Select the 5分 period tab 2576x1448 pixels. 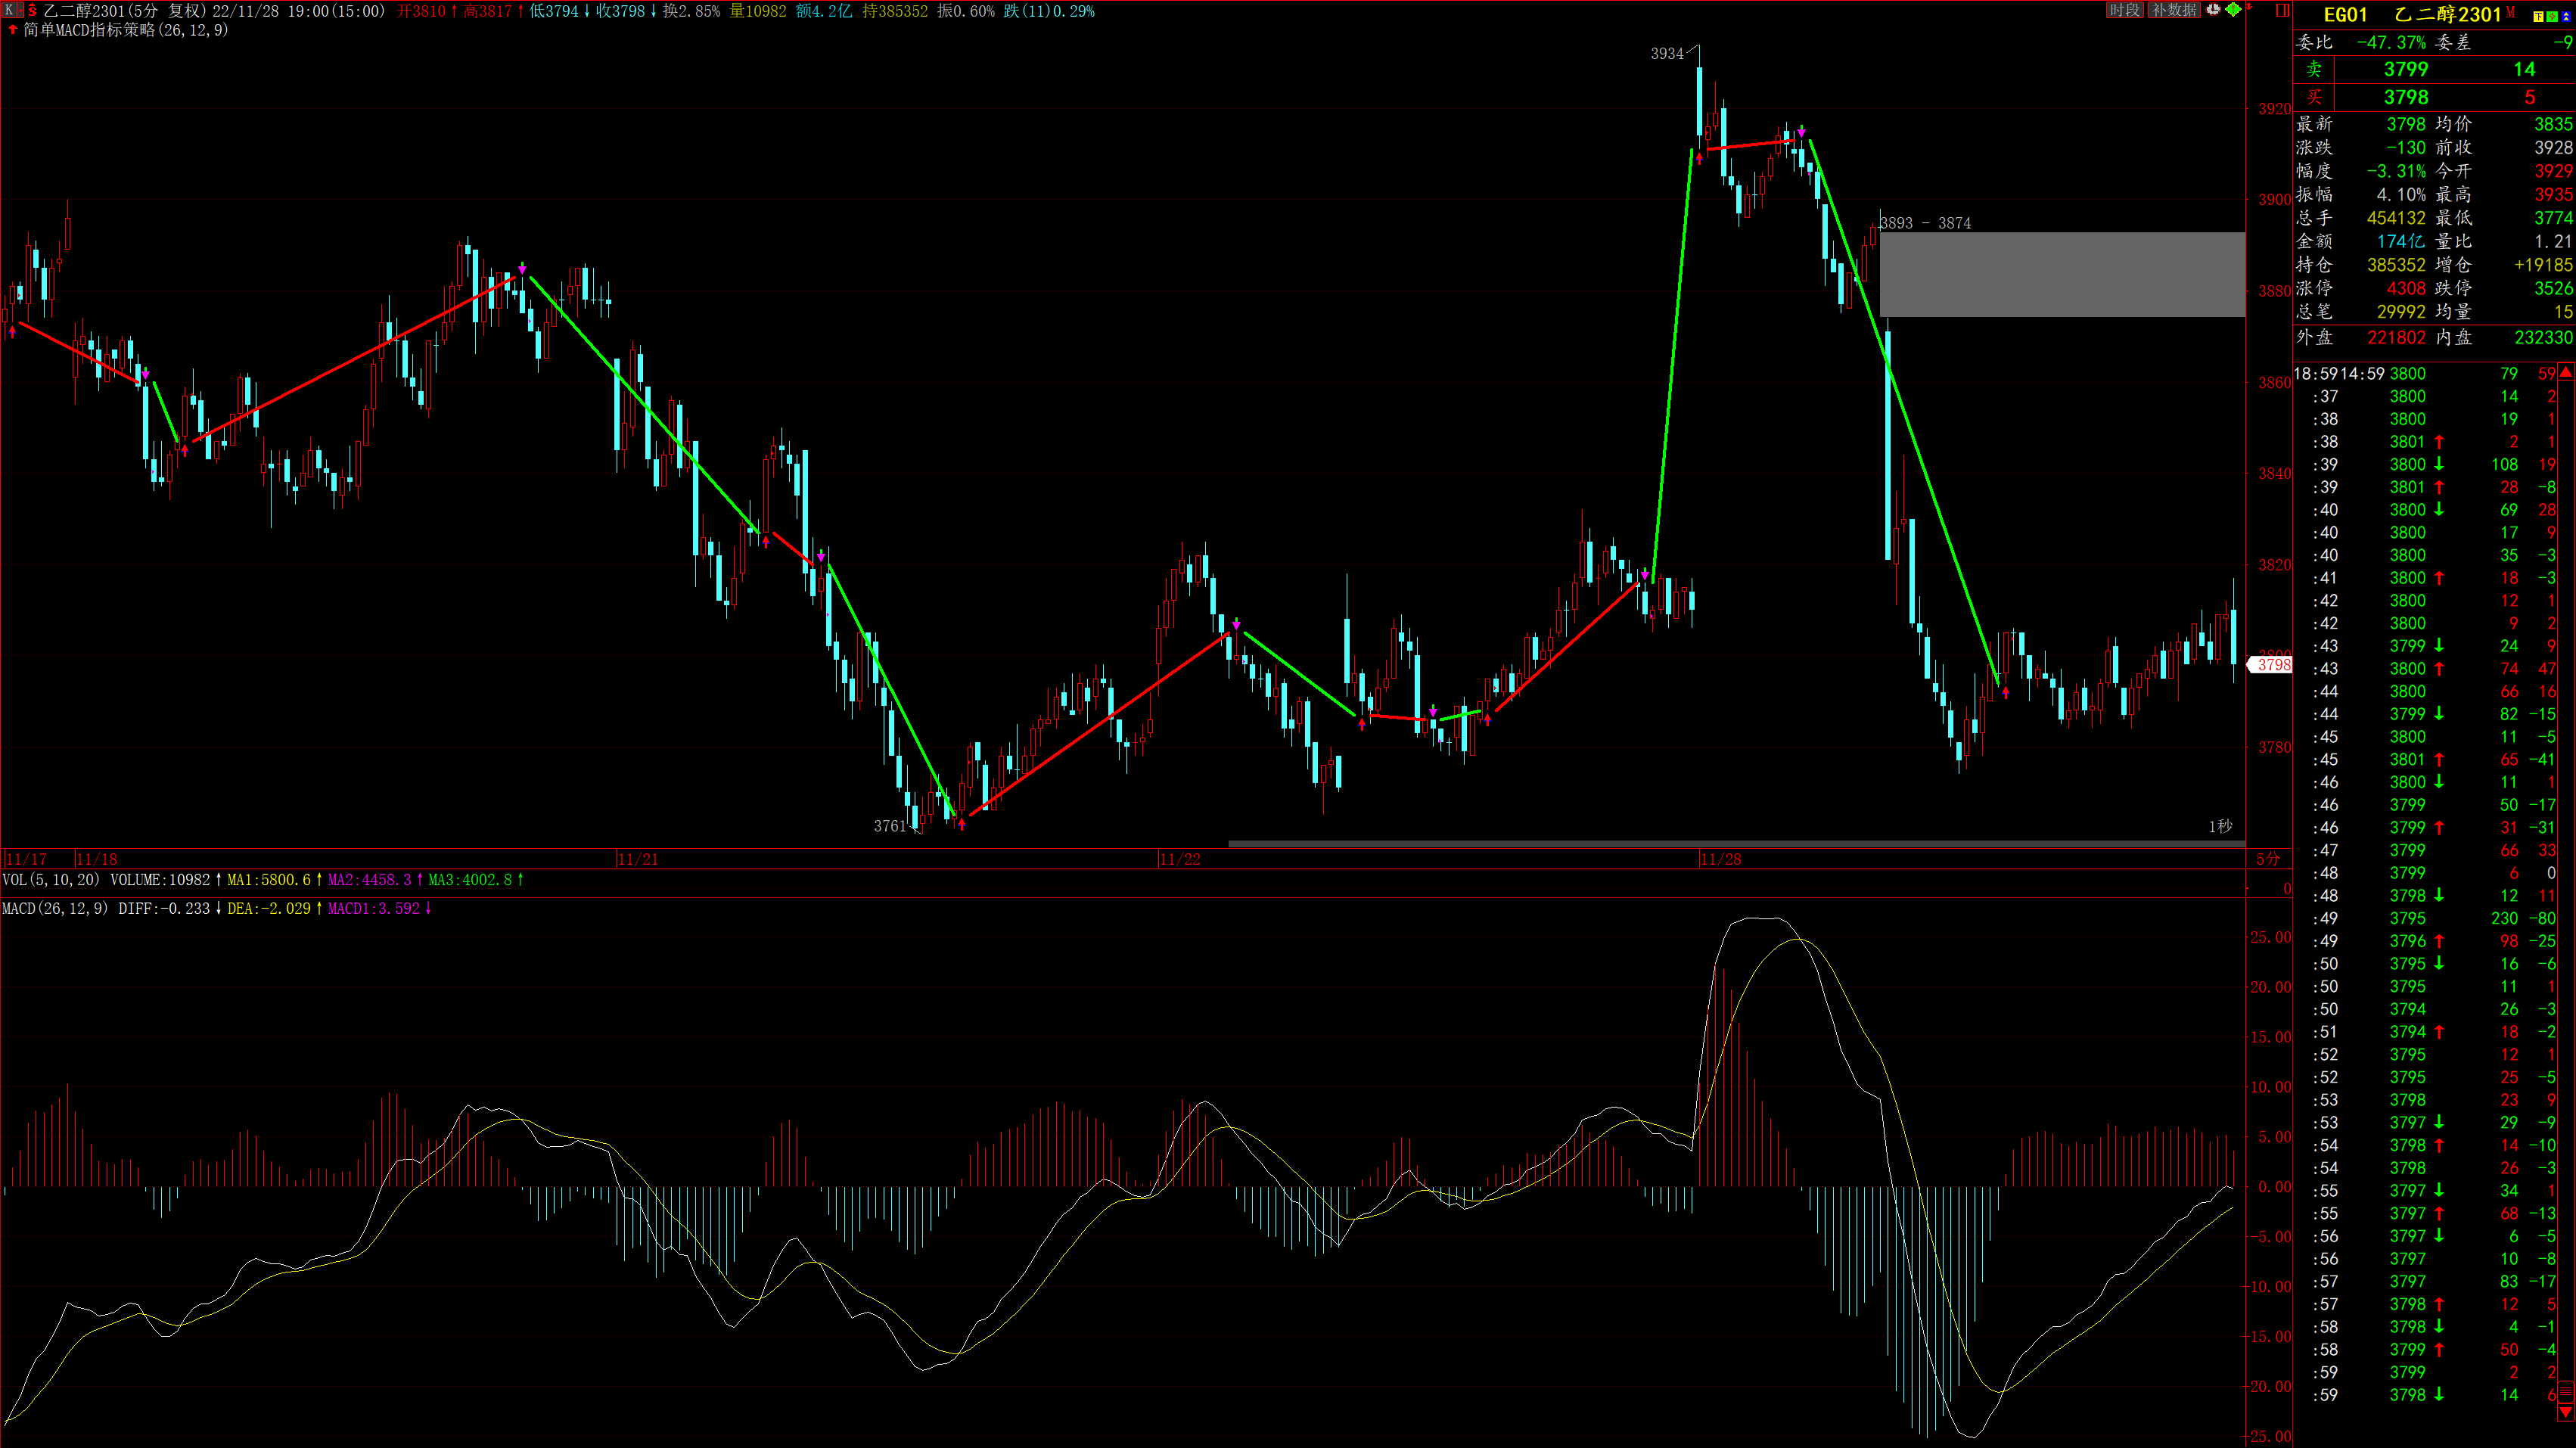tap(2268, 859)
